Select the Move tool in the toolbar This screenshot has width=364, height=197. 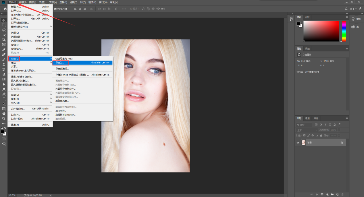(4, 20)
